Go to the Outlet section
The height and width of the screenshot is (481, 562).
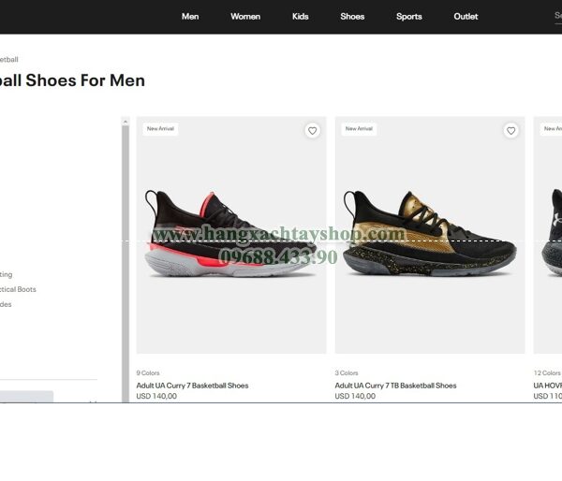(x=466, y=17)
